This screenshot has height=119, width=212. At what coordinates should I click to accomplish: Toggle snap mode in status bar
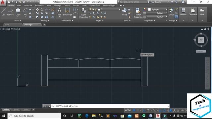(138, 110)
